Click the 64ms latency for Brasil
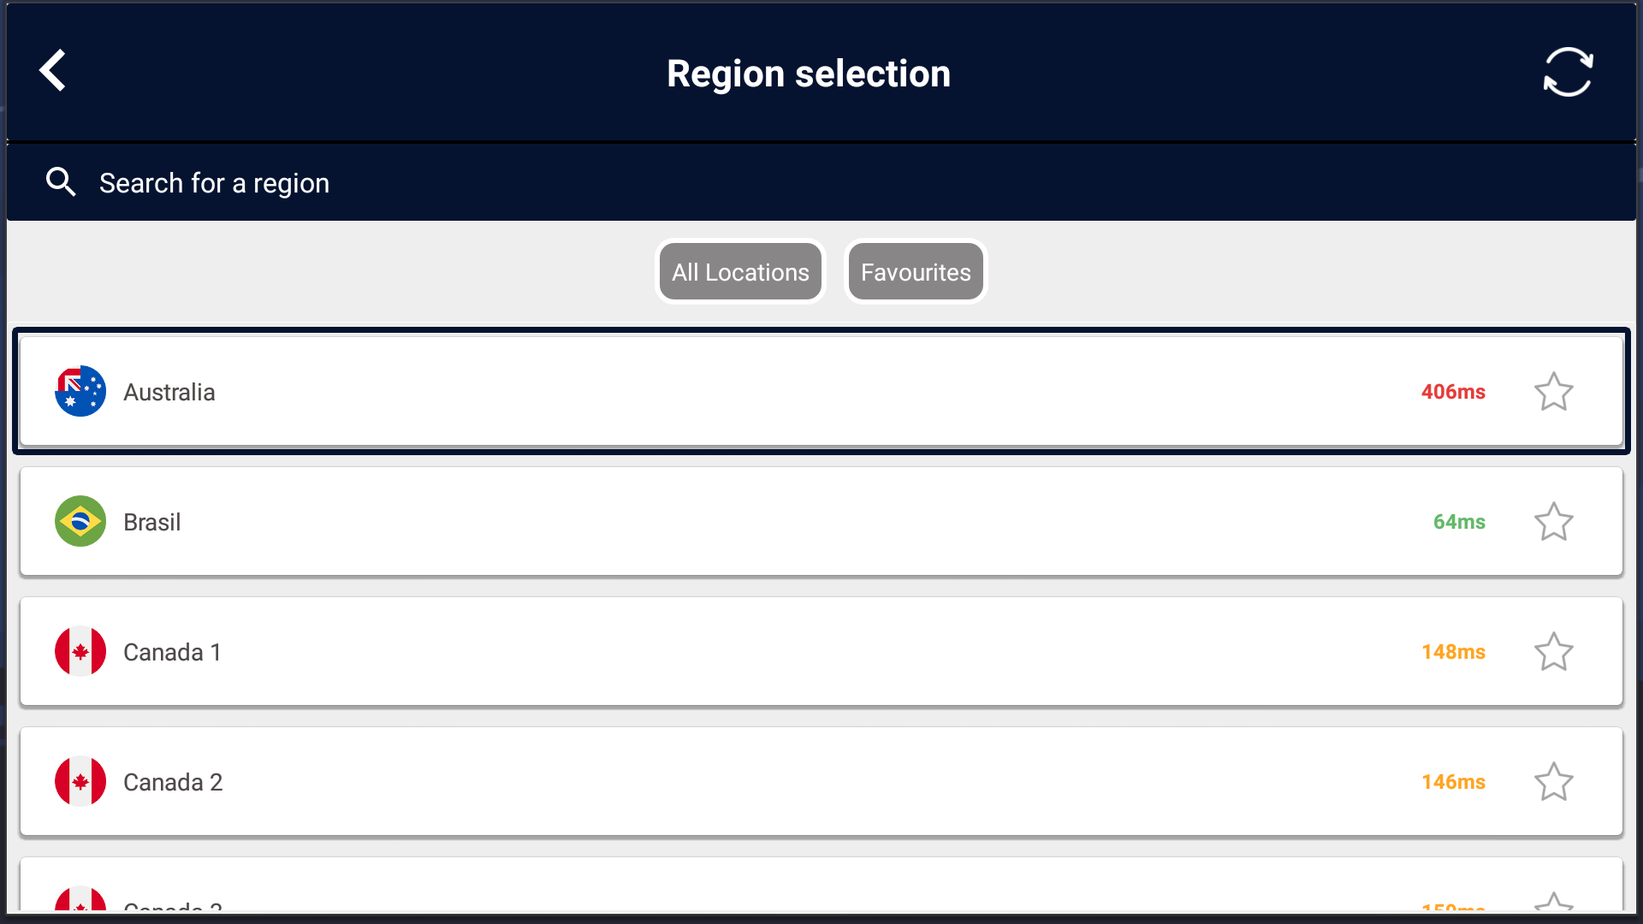Screen dimensions: 1643x924 pos(1459,522)
